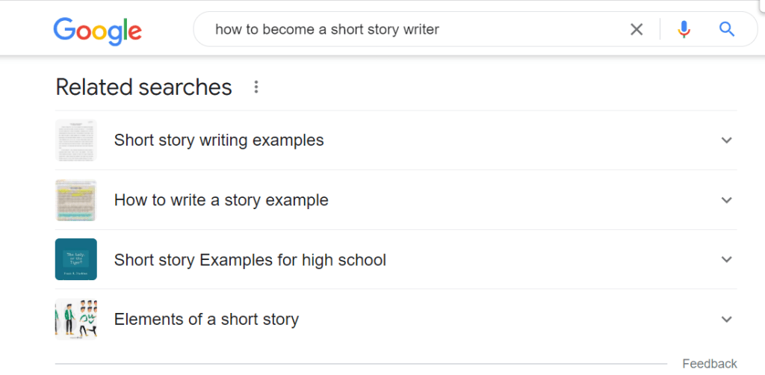Expand Short story Examples for high school chevron

(x=726, y=260)
